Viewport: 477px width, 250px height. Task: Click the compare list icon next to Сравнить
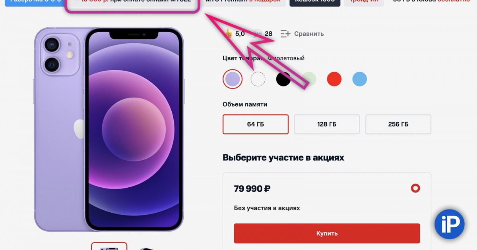(285, 34)
